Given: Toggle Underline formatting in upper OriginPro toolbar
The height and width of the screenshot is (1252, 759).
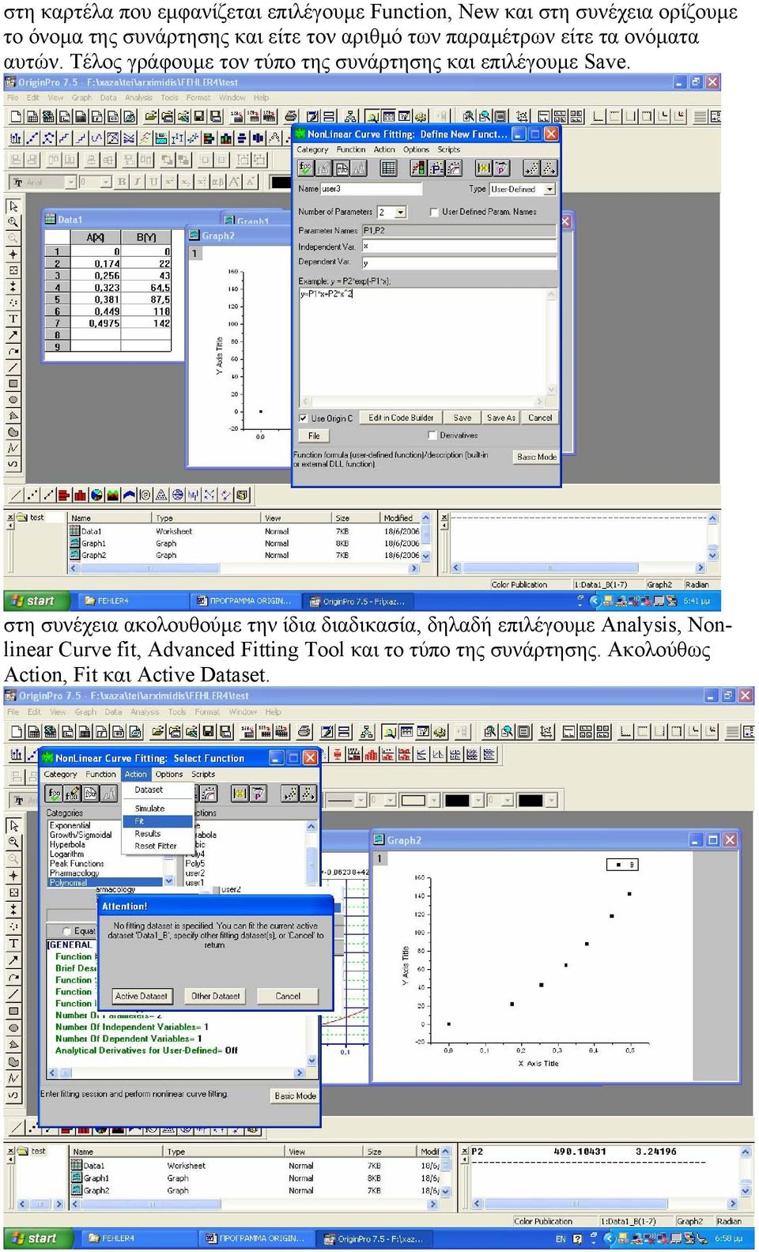Looking at the screenshot, I should tap(153, 182).
